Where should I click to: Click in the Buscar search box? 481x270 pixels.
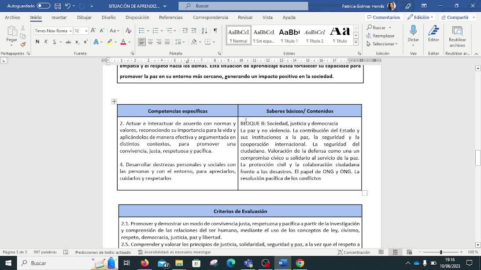[243, 6]
